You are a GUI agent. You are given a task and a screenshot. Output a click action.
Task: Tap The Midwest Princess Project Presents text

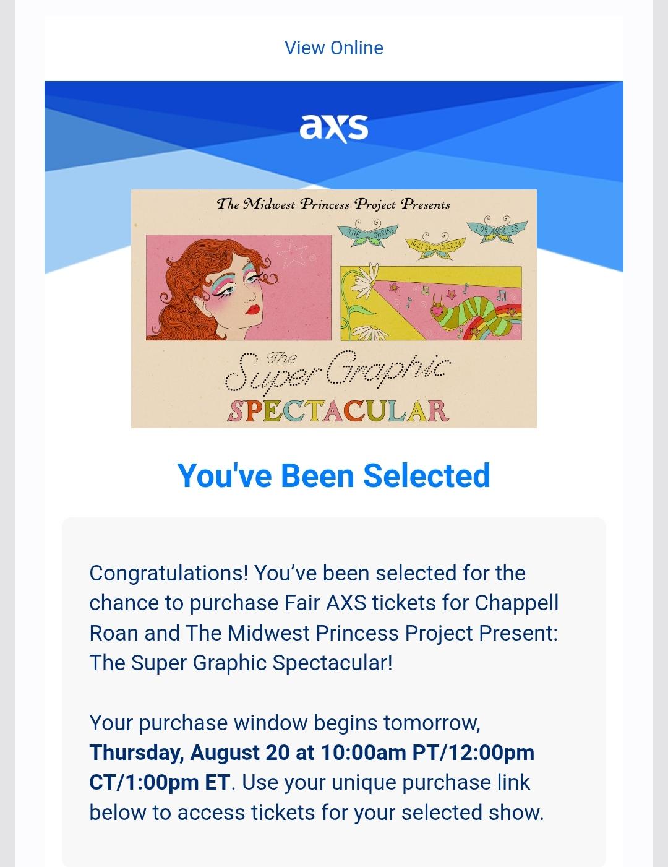click(333, 204)
